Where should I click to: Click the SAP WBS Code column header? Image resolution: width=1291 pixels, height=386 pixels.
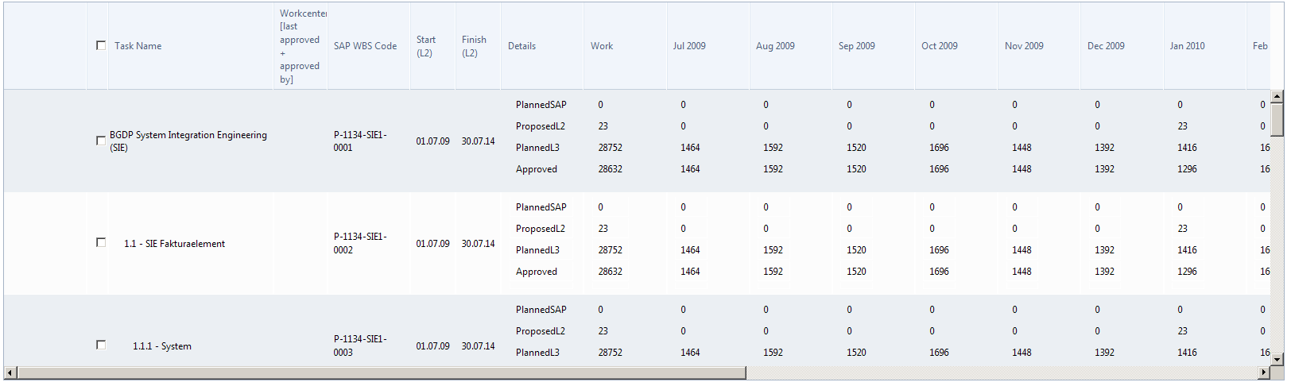(x=365, y=46)
